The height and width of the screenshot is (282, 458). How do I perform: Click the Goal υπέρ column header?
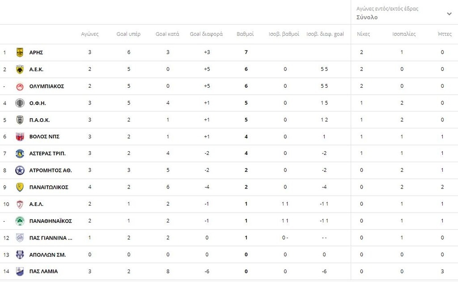(128, 34)
